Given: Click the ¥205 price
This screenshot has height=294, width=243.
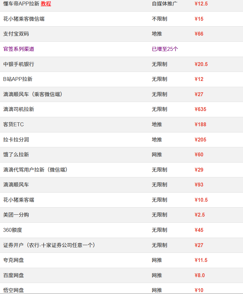Looking at the screenshot, I should click(200, 140).
